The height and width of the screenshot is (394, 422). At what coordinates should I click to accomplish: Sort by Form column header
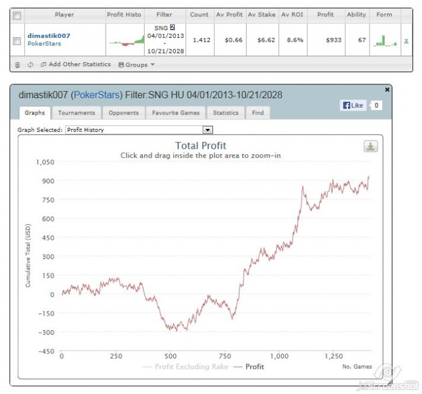point(385,15)
